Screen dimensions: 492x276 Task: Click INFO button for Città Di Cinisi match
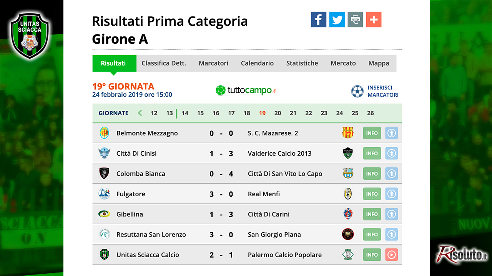(x=372, y=153)
